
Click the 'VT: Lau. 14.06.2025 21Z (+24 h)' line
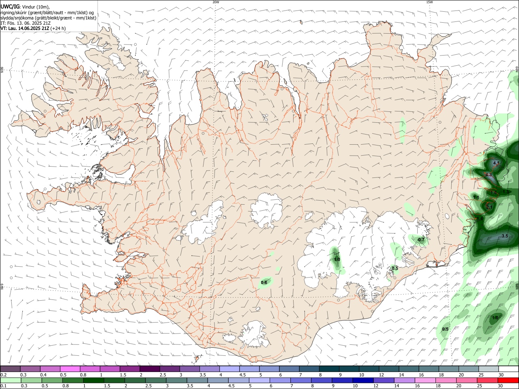coord(33,28)
